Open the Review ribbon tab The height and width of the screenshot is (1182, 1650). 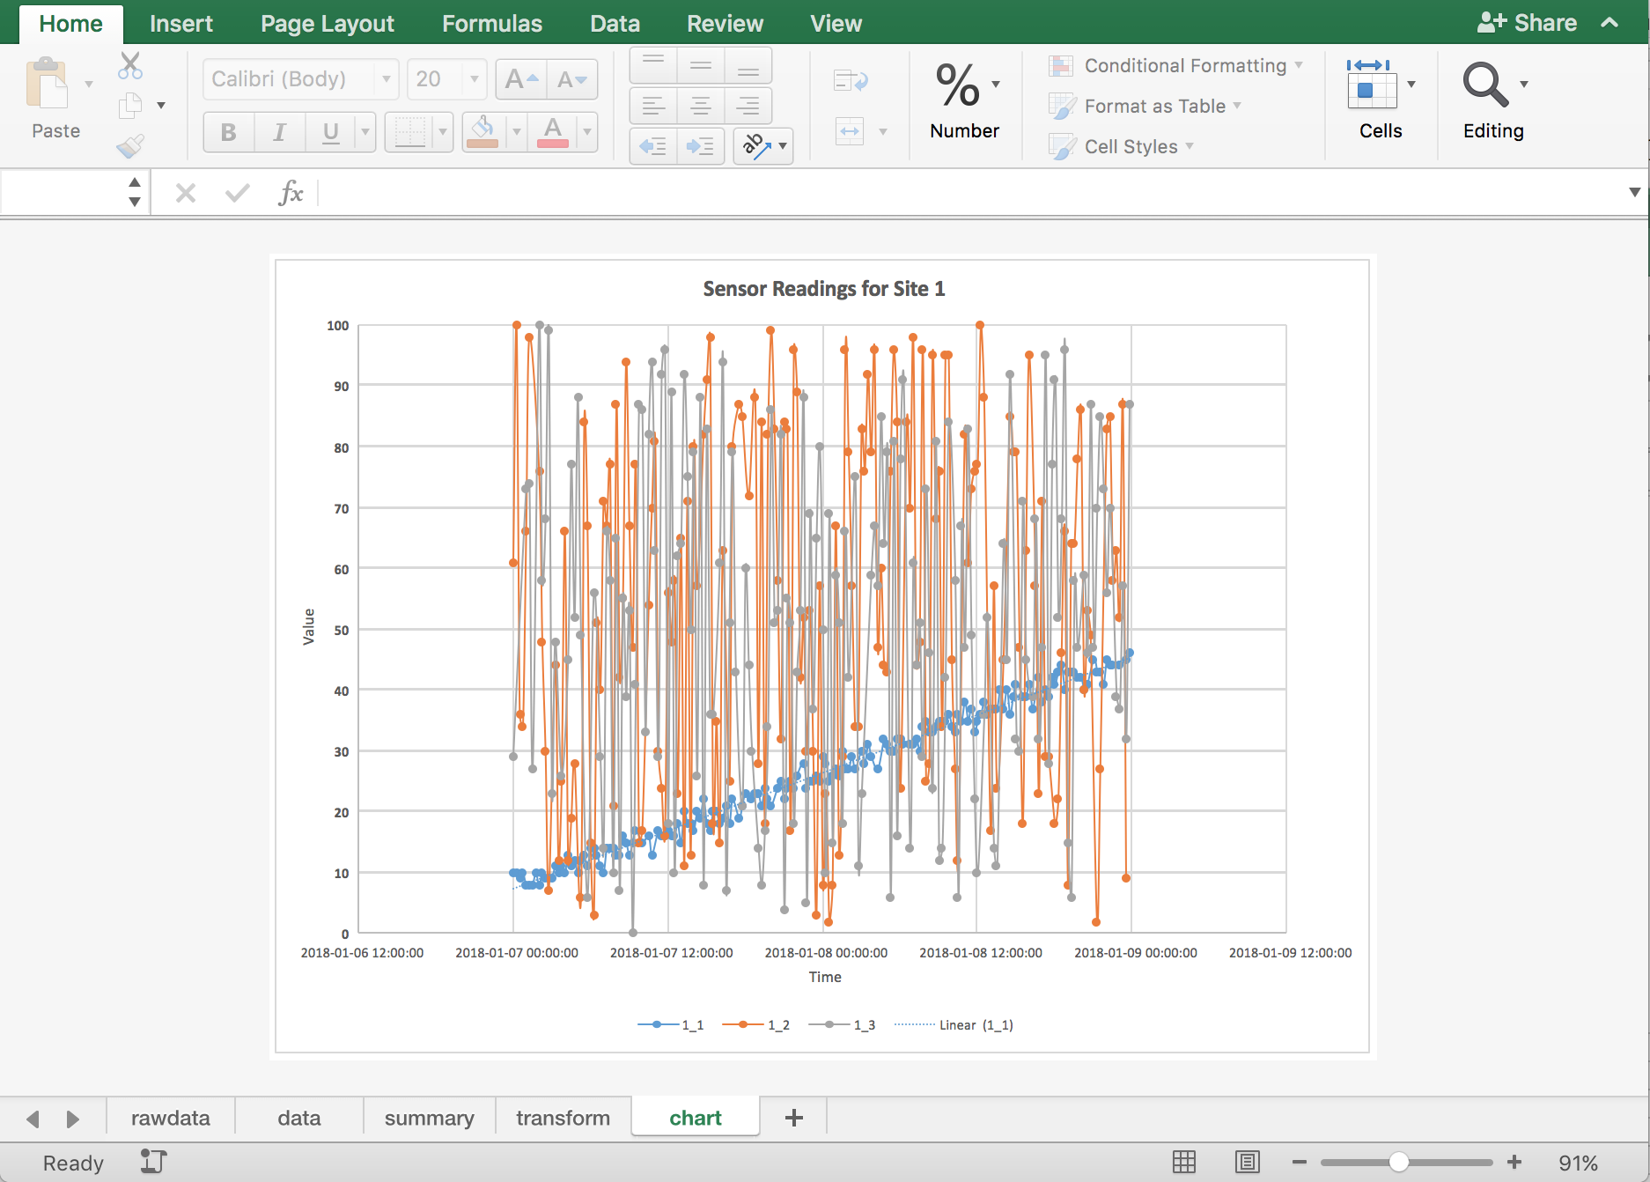pyautogui.click(x=725, y=24)
